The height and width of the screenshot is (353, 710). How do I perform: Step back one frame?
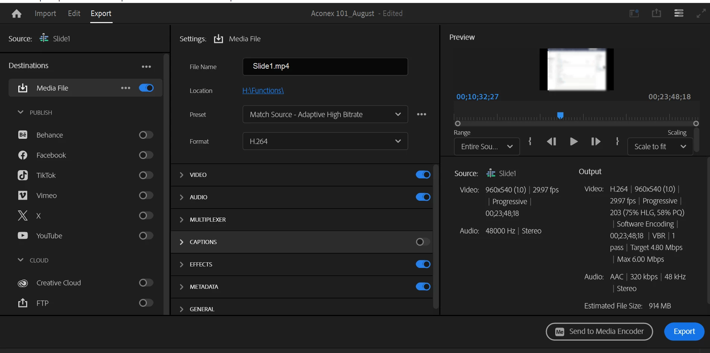(552, 141)
